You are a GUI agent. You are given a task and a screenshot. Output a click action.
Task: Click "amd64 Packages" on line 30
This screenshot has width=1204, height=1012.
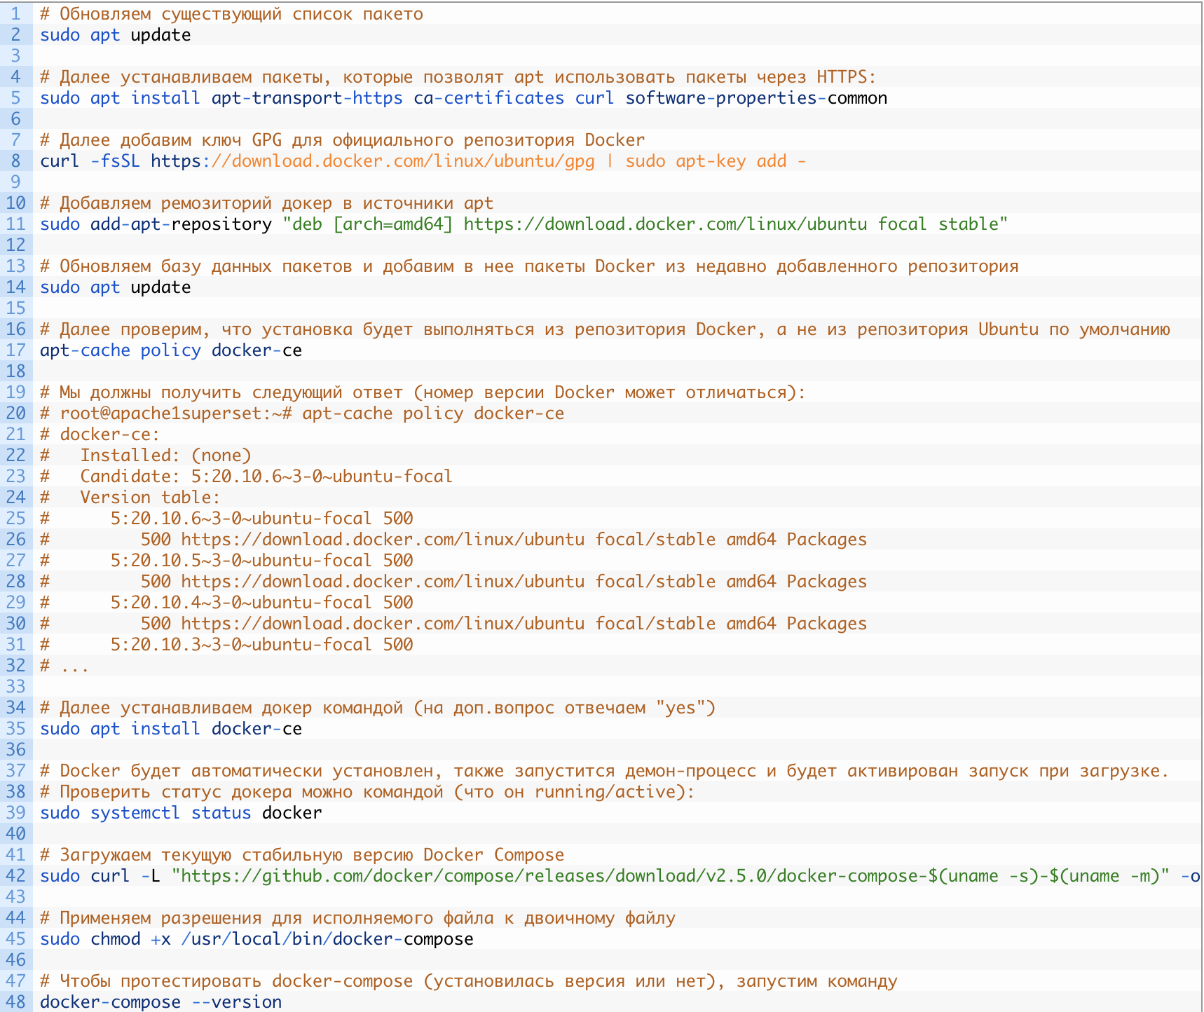(796, 624)
